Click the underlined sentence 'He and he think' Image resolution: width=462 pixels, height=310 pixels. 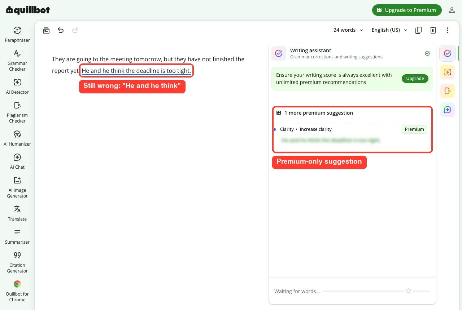point(136,71)
